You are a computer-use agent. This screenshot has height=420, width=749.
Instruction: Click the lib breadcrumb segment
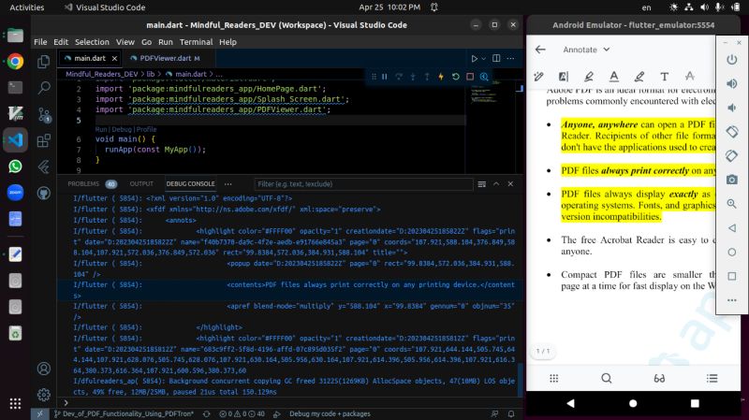click(151, 74)
